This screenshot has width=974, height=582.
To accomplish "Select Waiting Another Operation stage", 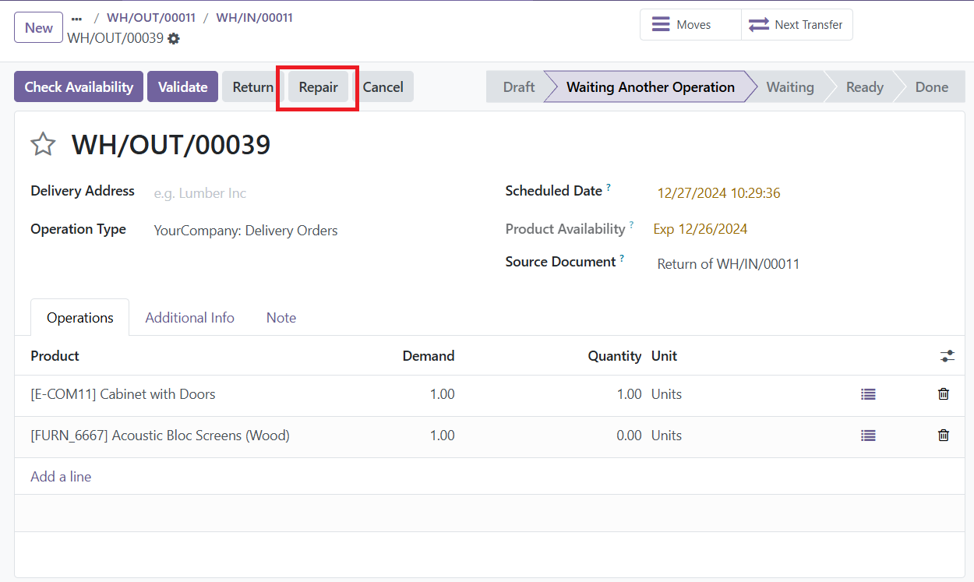I will (651, 87).
